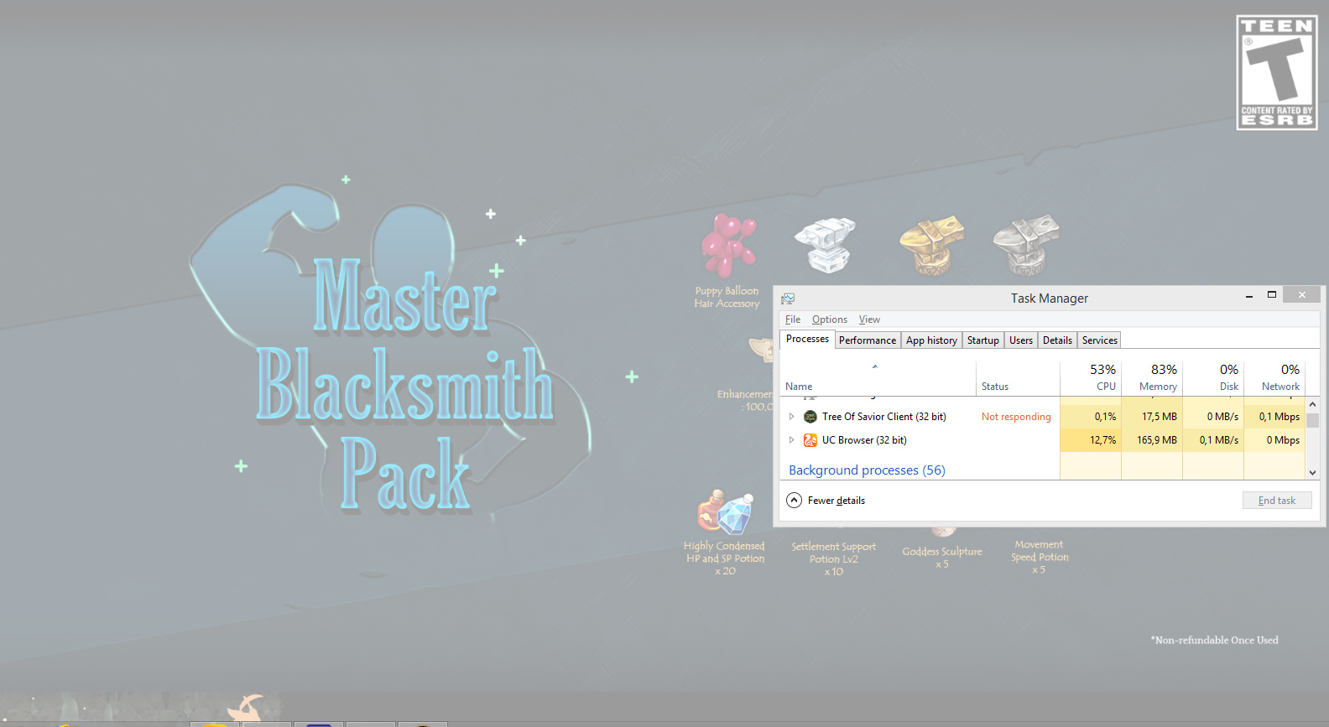
Task: Expand the Tree Of Savior Client process row
Action: pyautogui.click(x=791, y=417)
